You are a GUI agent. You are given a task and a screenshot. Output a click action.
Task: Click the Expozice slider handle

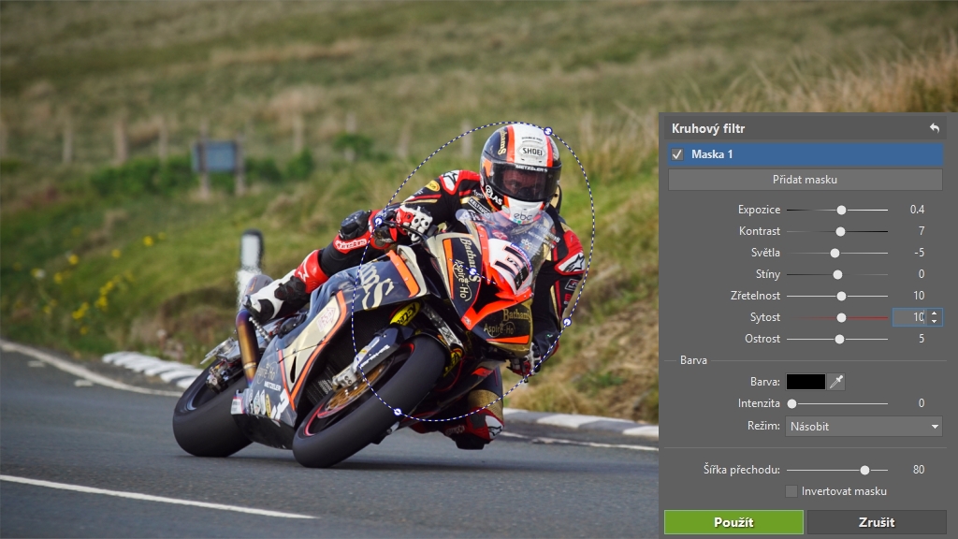click(x=841, y=210)
